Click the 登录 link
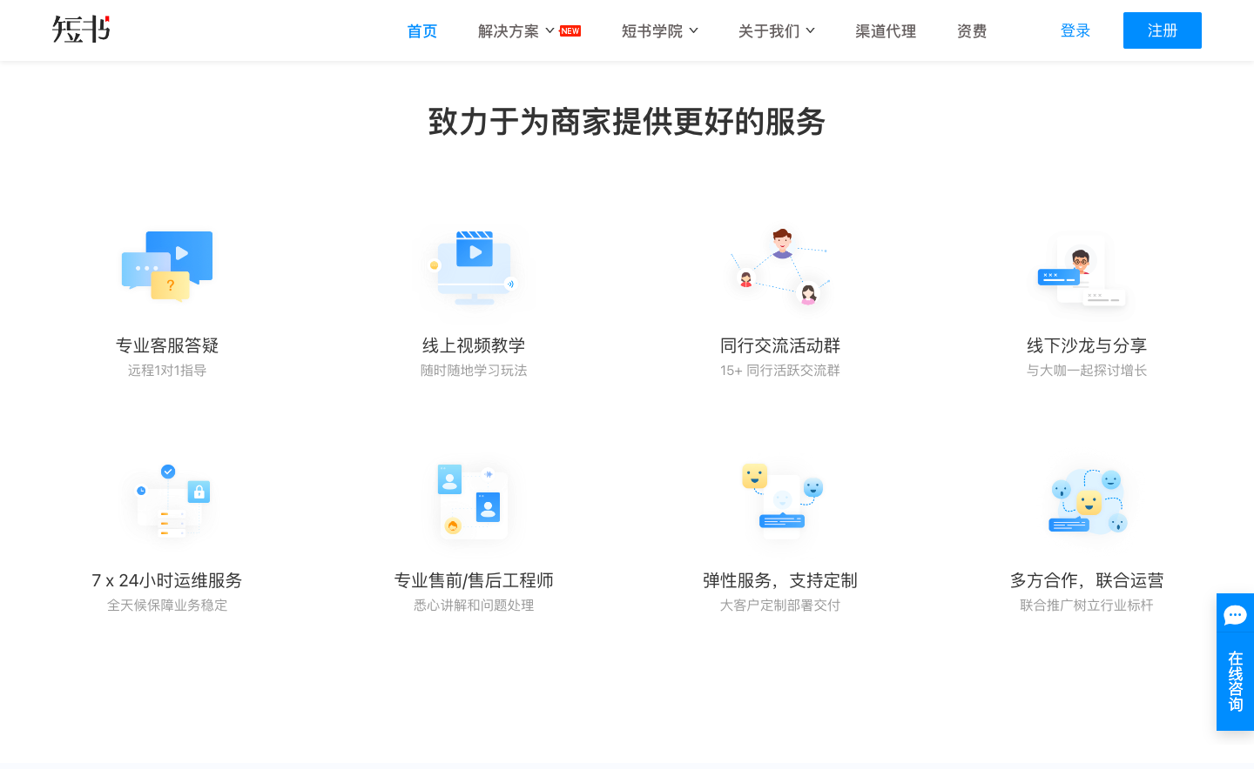1254x783 pixels. click(x=1075, y=30)
